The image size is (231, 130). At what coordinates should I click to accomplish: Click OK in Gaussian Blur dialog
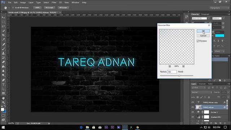(x=203, y=31)
